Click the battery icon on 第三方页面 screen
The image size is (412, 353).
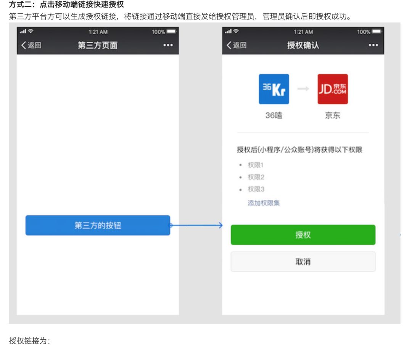coord(171,32)
